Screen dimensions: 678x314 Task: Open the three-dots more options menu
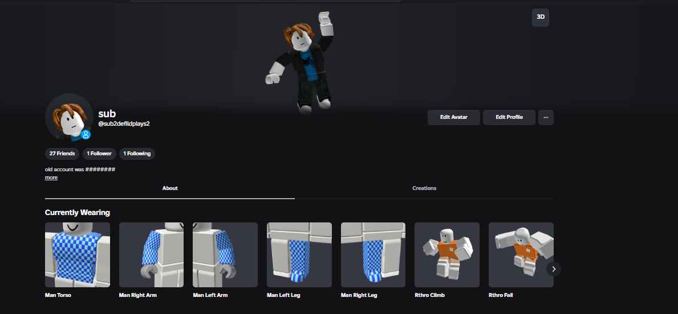(x=546, y=117)
